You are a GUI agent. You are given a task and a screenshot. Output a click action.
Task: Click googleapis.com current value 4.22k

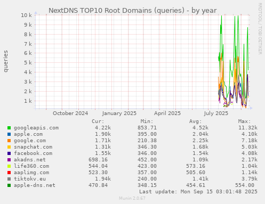pos(103,128)
